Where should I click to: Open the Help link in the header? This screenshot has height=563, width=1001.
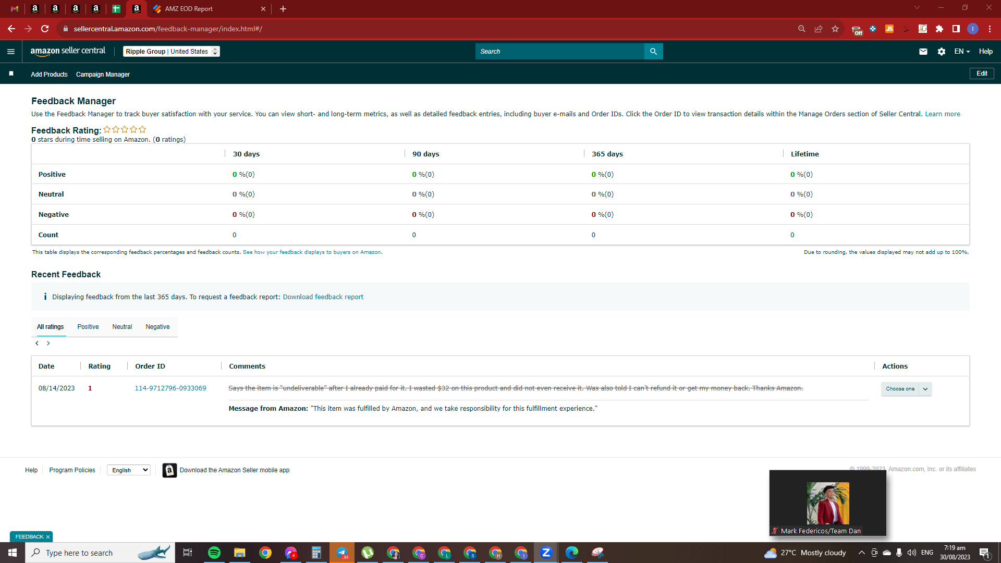(x=985, y=51)
